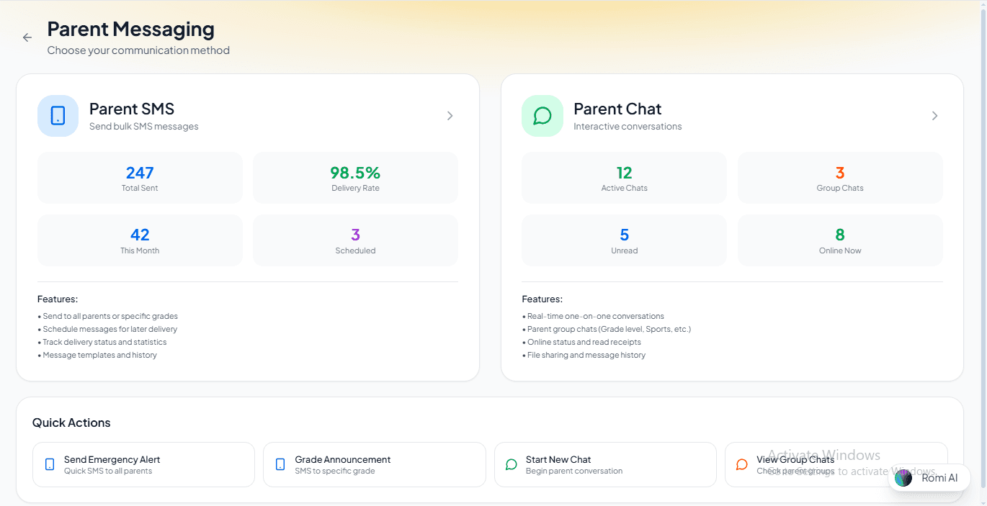
Task: Click the orange View Group Chats icon
Action: coord(742,465)
